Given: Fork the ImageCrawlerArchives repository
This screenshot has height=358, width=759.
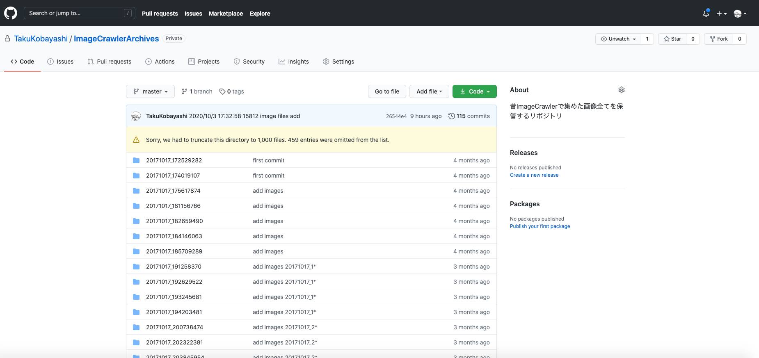Looking at the screenshot, I should pos(718,39).
